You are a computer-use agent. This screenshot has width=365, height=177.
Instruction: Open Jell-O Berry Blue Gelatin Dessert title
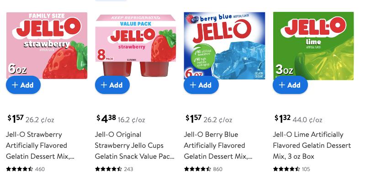[218, 146]
